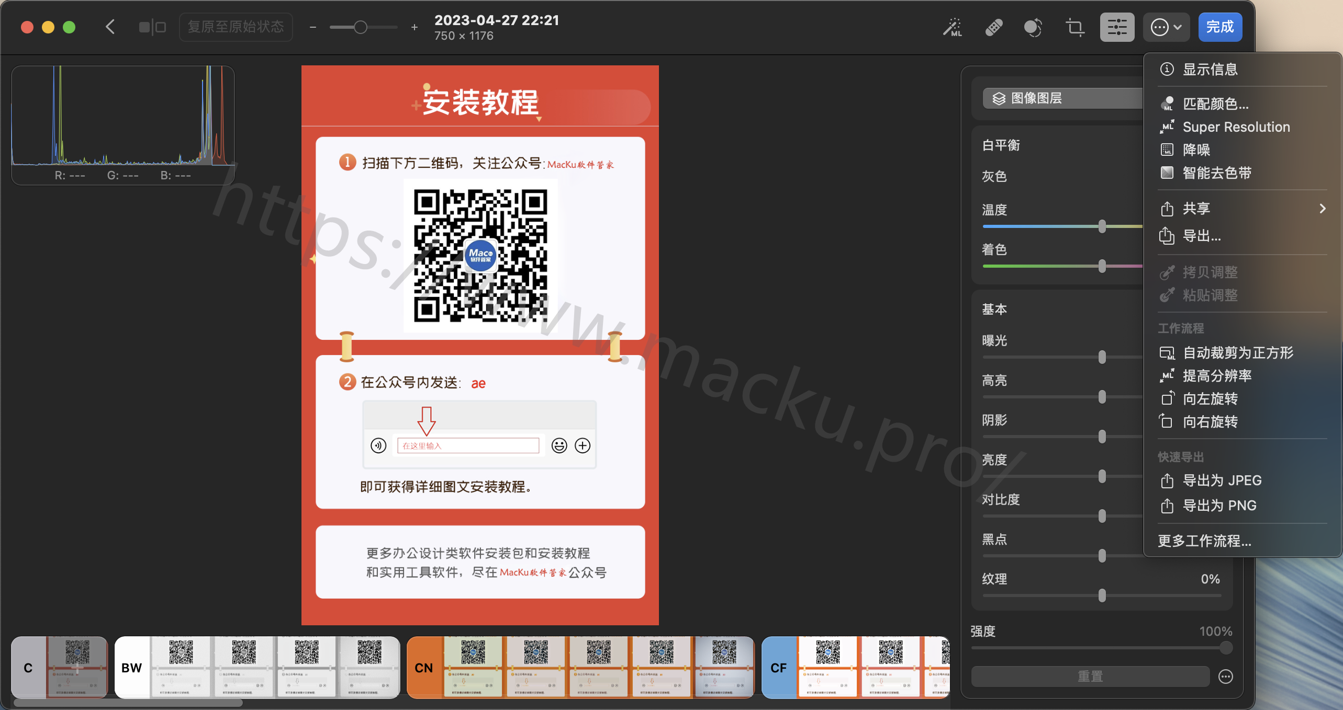
Task: Choose 匹配颜色... menu item
Action: coord(1243,104)
